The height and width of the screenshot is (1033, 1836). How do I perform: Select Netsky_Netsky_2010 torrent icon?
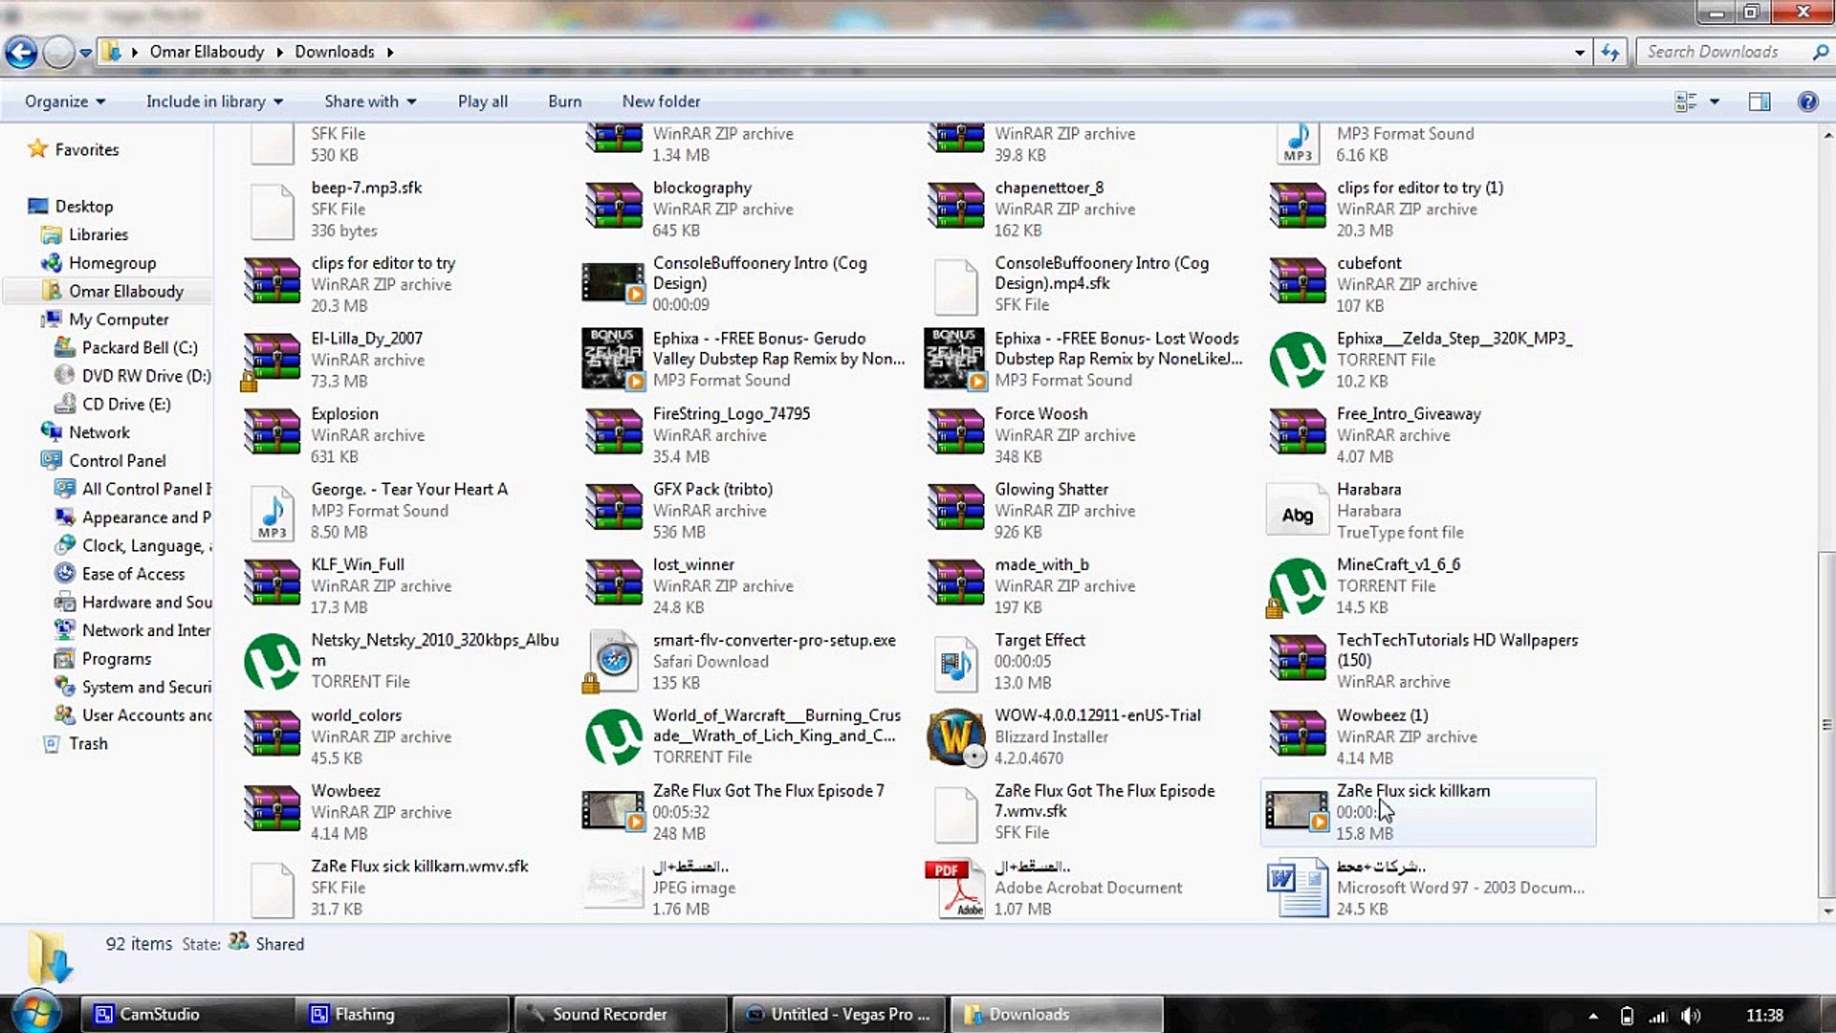(273, 661)
